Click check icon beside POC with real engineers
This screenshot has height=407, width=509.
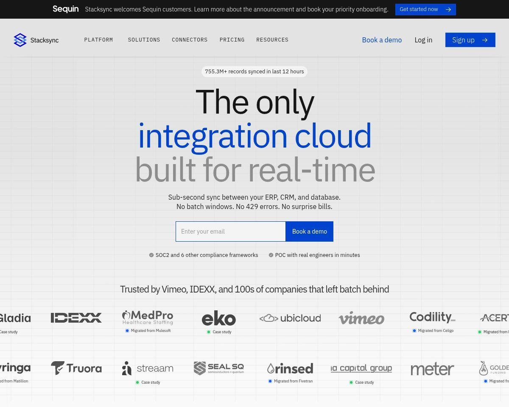271,255
